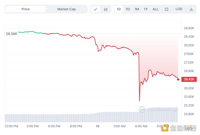Select the 1M time range

point(137,9)
